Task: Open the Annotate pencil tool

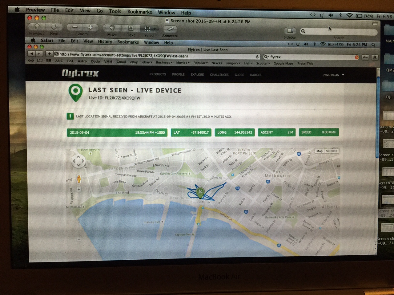Action: pyautogui.click(x=170, y=29)
